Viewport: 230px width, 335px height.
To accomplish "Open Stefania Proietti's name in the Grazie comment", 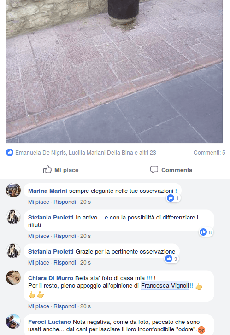I will coord(51,251).
